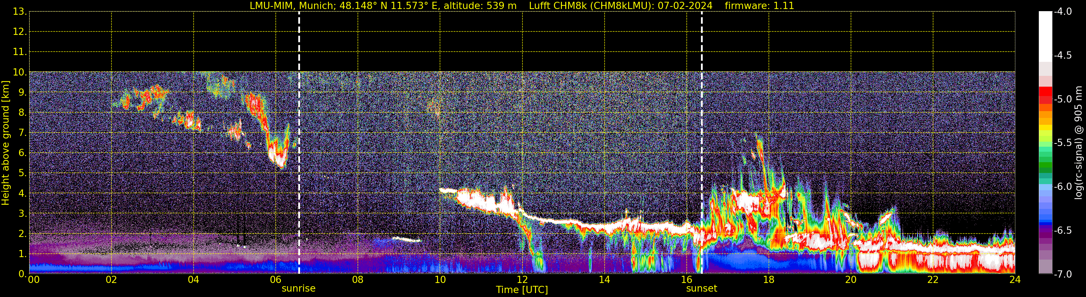Click the 'log(rc-signal) @ 905 nm' colorbar title
Screen dimensions: 1086x297
[x=1078, y=143]
